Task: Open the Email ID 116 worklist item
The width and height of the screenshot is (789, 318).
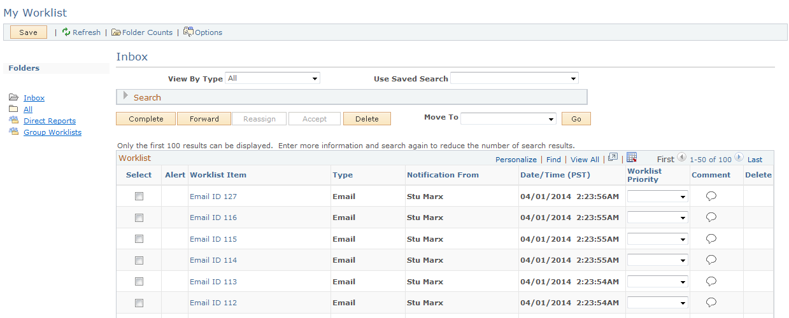Action: [x=213, y=218]
